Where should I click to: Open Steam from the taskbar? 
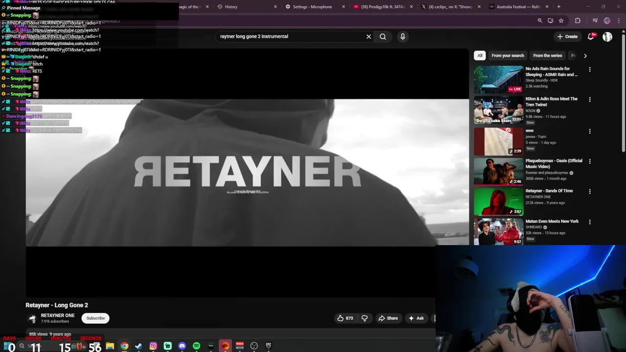point(139,346)
